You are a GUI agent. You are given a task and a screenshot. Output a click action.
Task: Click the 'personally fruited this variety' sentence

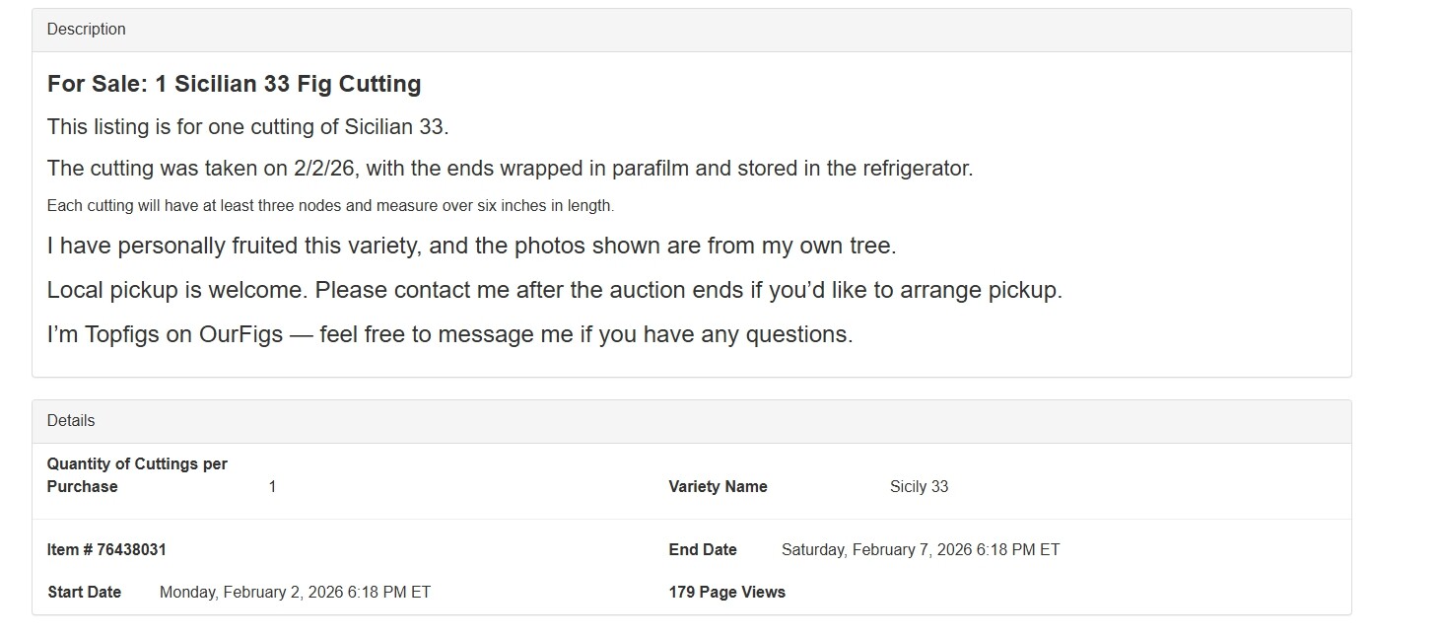click(x=471, y=246)
